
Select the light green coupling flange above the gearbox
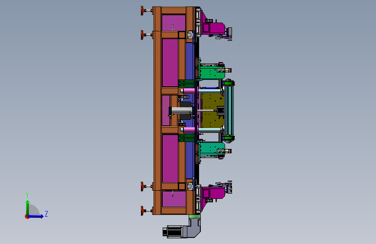[x=194, y=216]
